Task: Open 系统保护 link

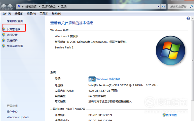Action: 12,40
